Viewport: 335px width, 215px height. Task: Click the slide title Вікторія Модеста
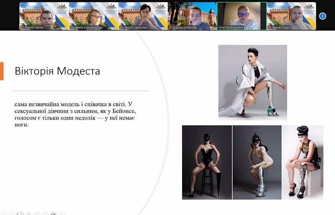click(57, 71)
